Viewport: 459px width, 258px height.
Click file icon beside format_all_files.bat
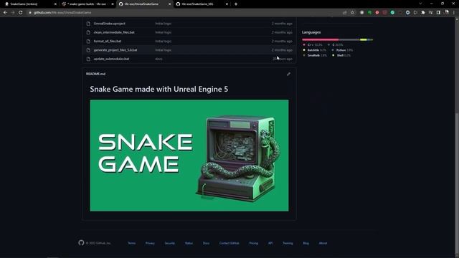click(x=88, y=42)
